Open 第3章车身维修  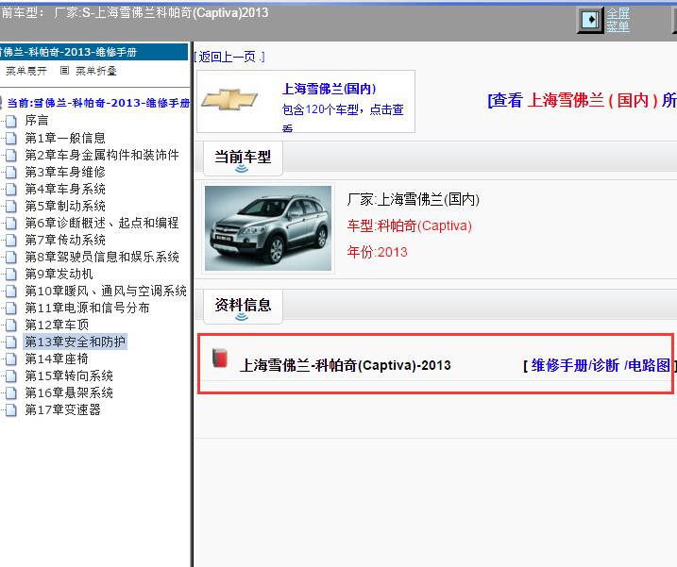(65, 172)
